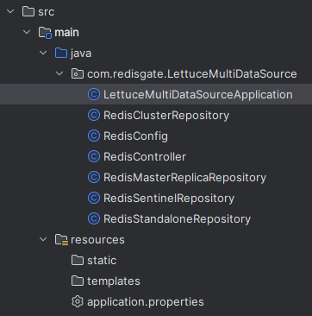
Task: Select the main folder label
Action: click(x=66, y=32)
